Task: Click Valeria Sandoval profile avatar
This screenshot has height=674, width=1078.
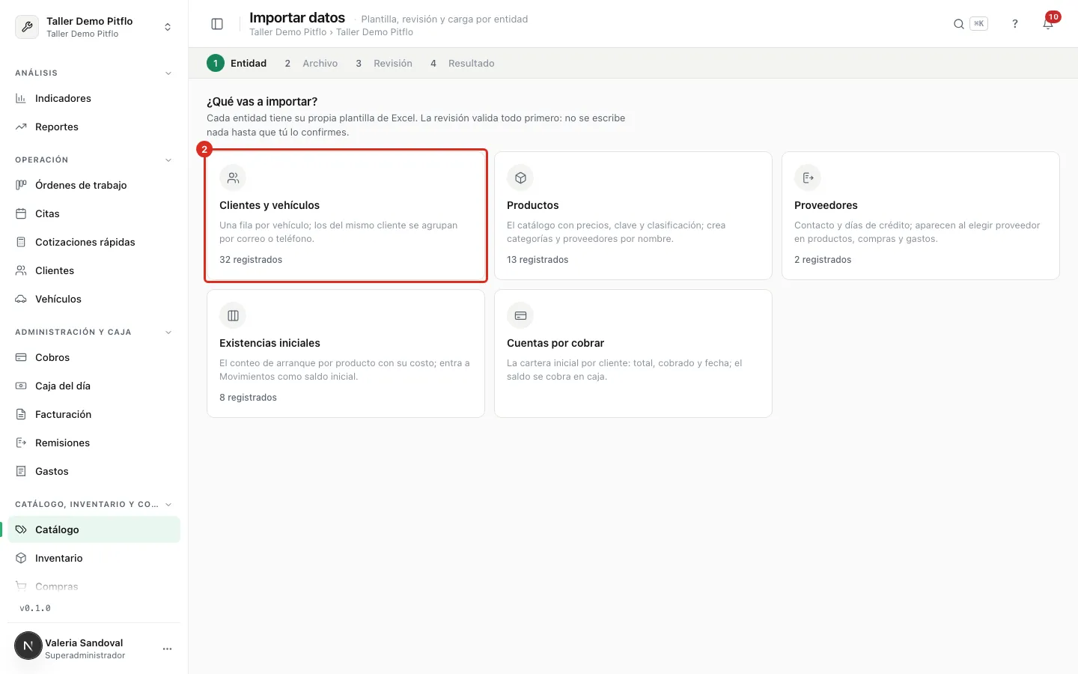Action: coord(28,646)
